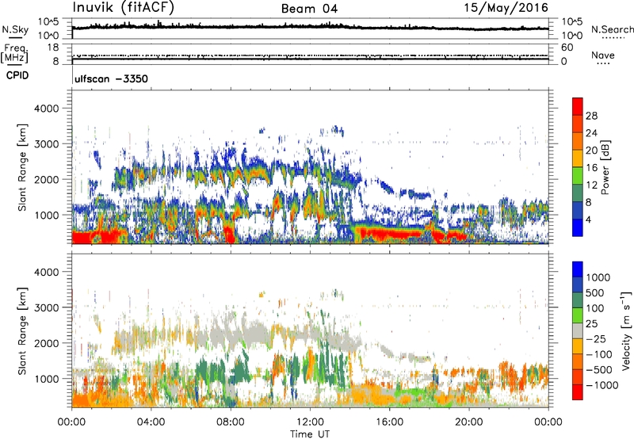Click the 'CPID' row label
Image resolution: width=634 pixels, height=439 pixels.
(17, 75)
